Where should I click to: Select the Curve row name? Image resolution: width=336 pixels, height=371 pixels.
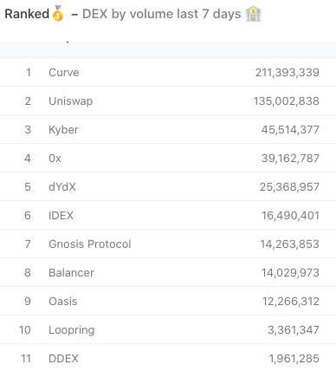point(64,72)
